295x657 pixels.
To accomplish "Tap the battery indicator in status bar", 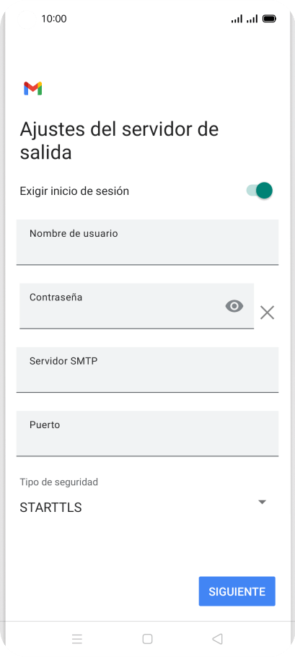I will [269, 19].
